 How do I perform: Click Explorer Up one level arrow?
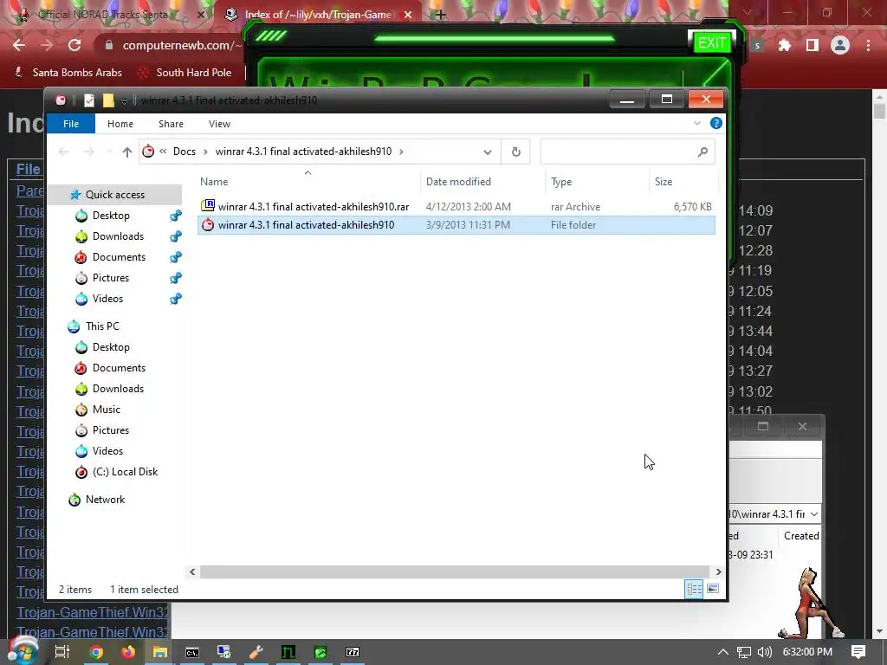[126, 152]
